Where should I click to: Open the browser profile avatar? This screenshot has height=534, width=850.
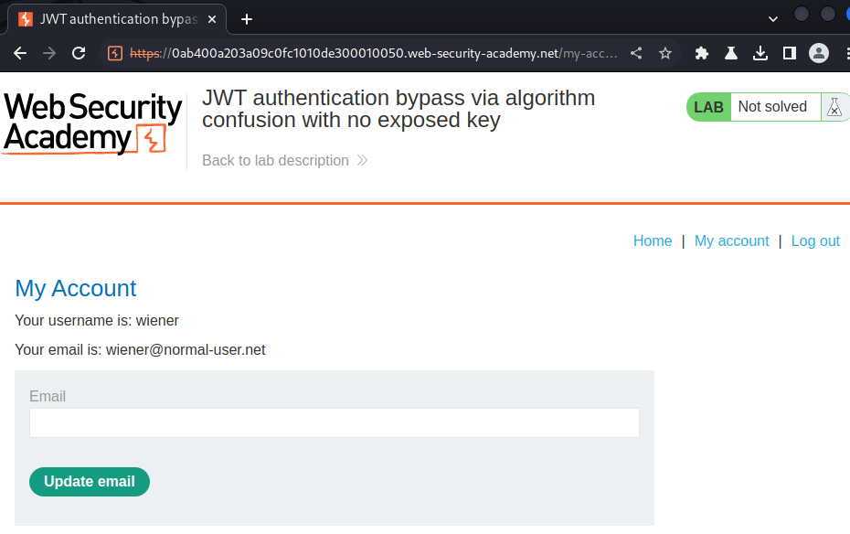point(819,53)
